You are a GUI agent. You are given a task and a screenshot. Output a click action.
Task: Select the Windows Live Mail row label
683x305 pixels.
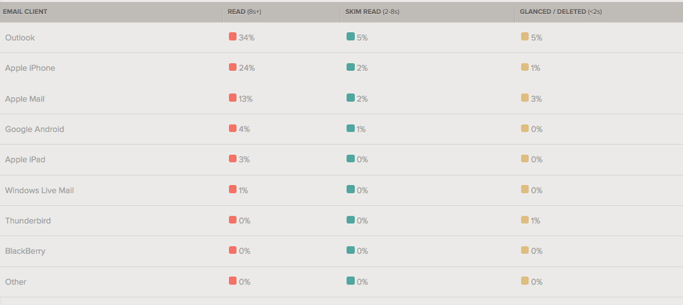[39, 190]
